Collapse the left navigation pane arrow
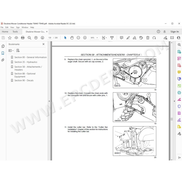This screenshot has width=182, height=182. [49, 101]
